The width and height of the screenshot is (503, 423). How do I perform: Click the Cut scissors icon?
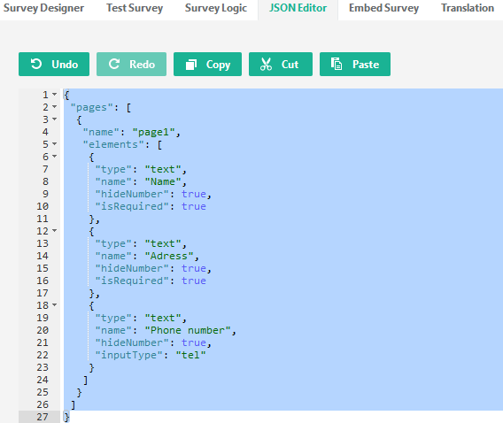click(266, 65)
